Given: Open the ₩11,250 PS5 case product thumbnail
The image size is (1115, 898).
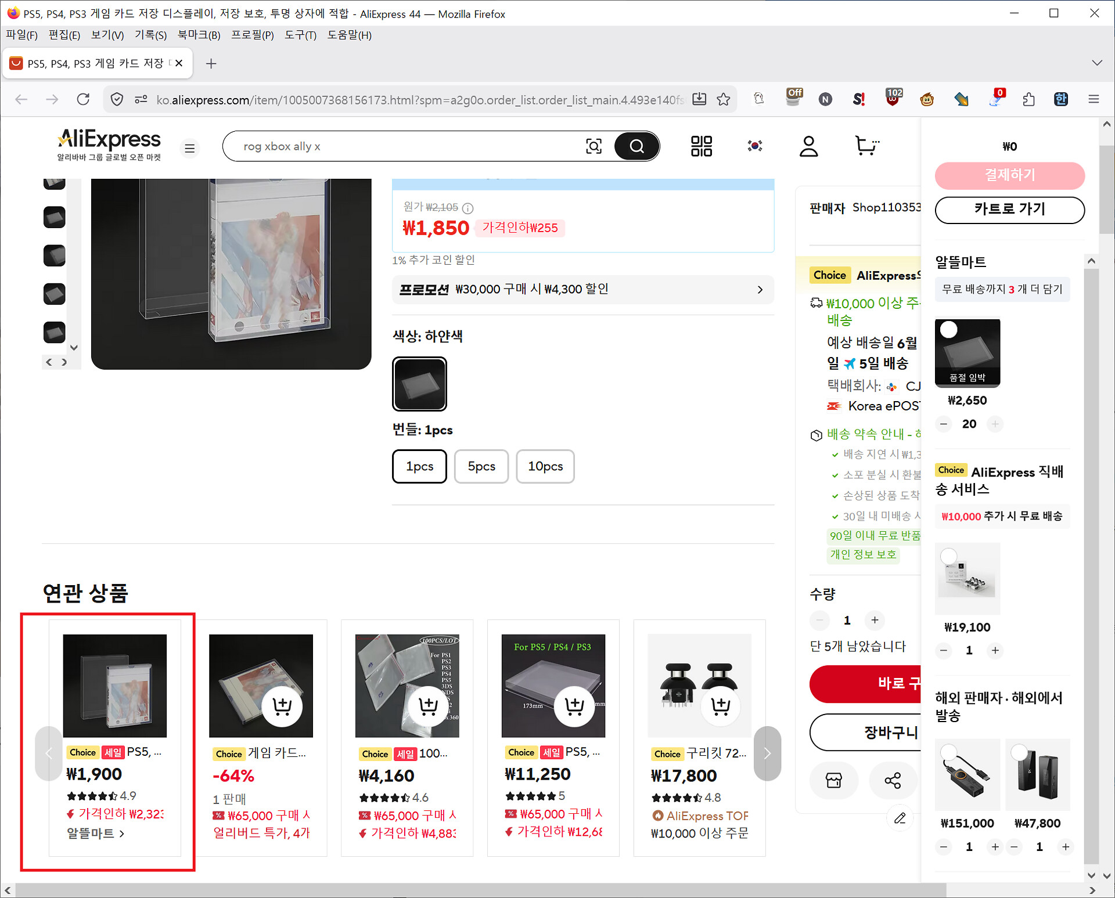Looking at the screenshot, I should click(x=553, y=686).
